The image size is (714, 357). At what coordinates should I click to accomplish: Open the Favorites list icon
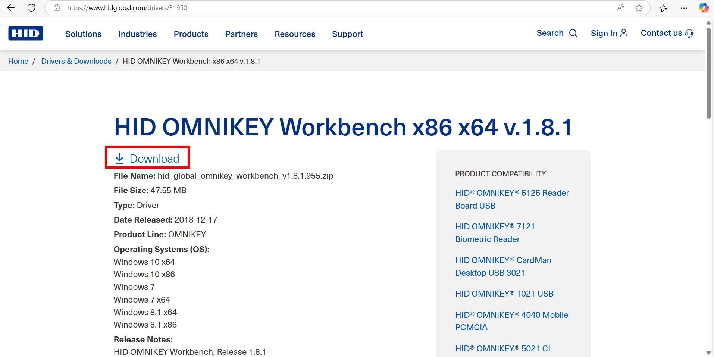point(664,8)
